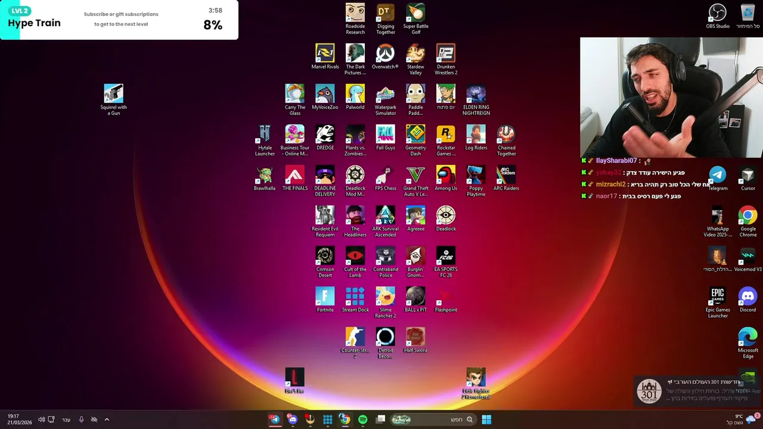Viewport: 763px width, 429px height.
Task: Open the taskbar volume speaker icon
Action: pyautogui.click(x=41, y=419)
